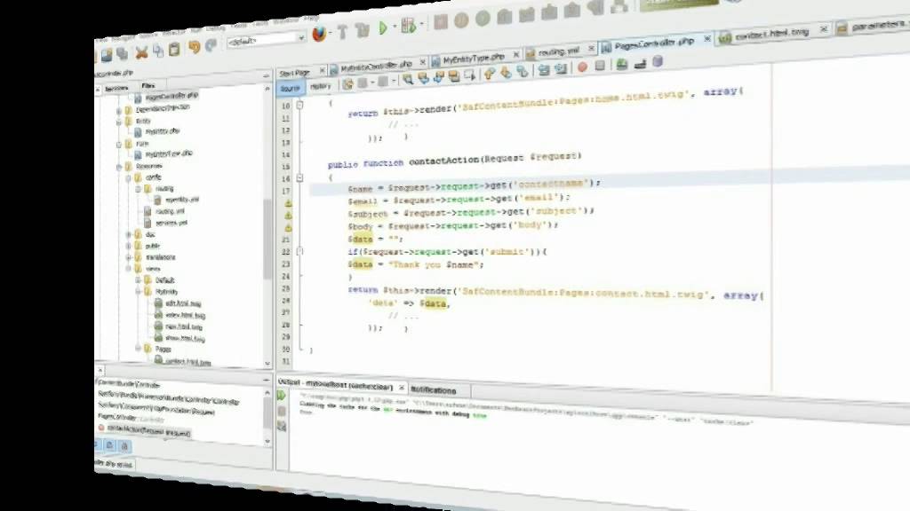Click the grey Redo arrow icon
Image resolution: width=910 pixels, height=511 pixels.
(x=211, y=46)
